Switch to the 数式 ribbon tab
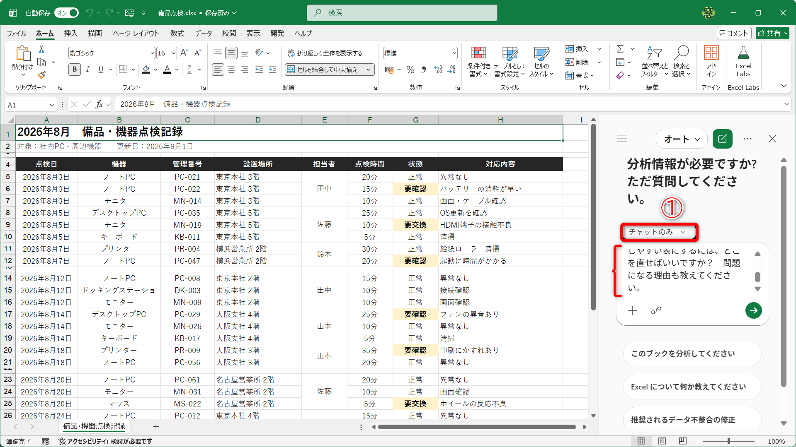The width and height of the screenshot is (796, 447). click(177, 33)
